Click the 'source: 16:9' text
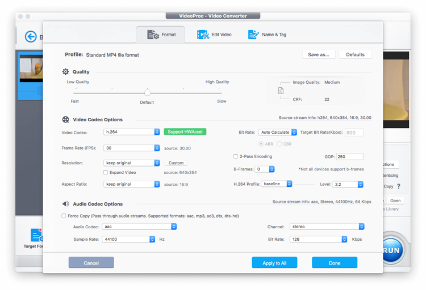 click(176, 184)
